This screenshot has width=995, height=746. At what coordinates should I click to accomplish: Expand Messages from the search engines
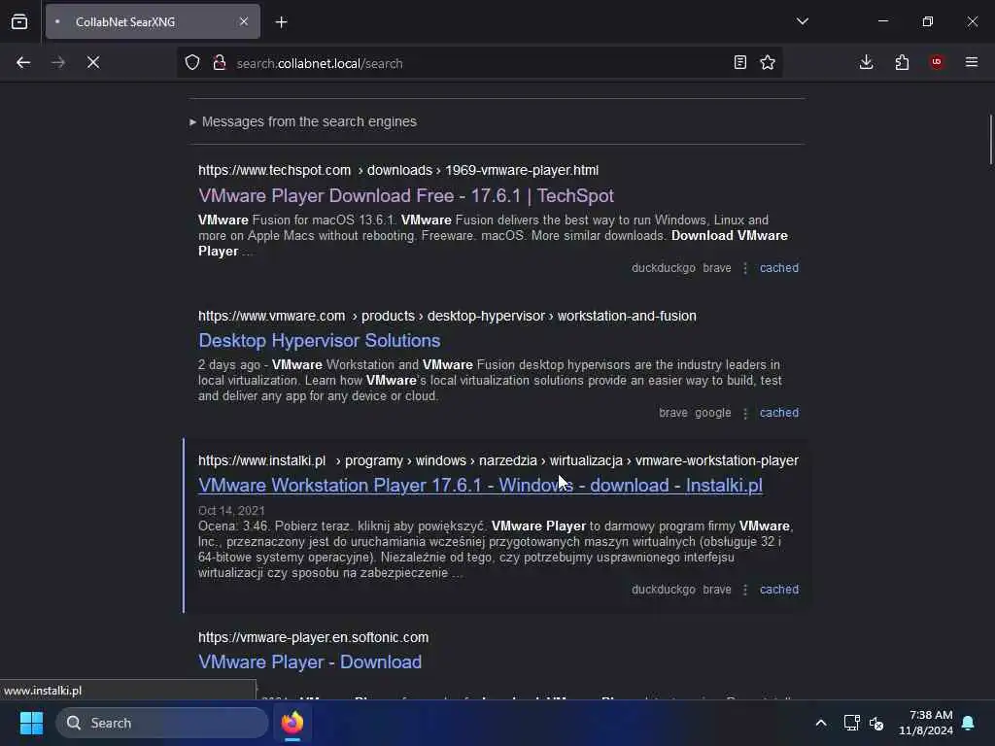tap(303, 121)
